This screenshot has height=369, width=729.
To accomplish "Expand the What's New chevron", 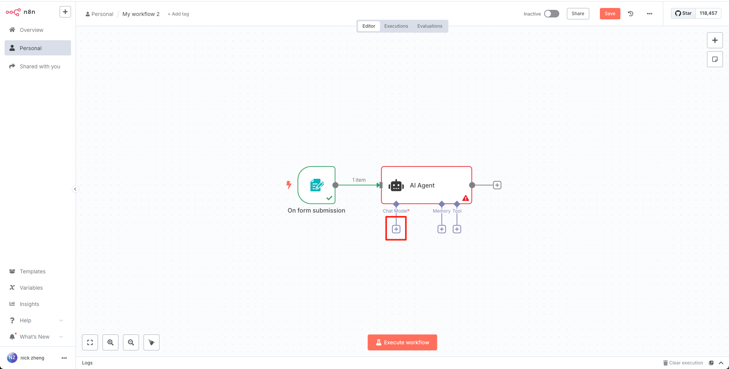I will [x=61, y=337].
